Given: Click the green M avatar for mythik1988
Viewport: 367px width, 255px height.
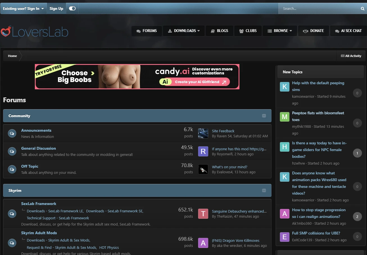Looking at the screenshot, I should pos(284,117).
